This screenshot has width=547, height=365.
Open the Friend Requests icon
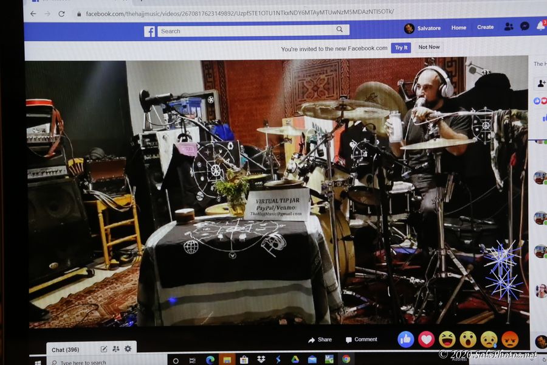[x=509, y=27]
